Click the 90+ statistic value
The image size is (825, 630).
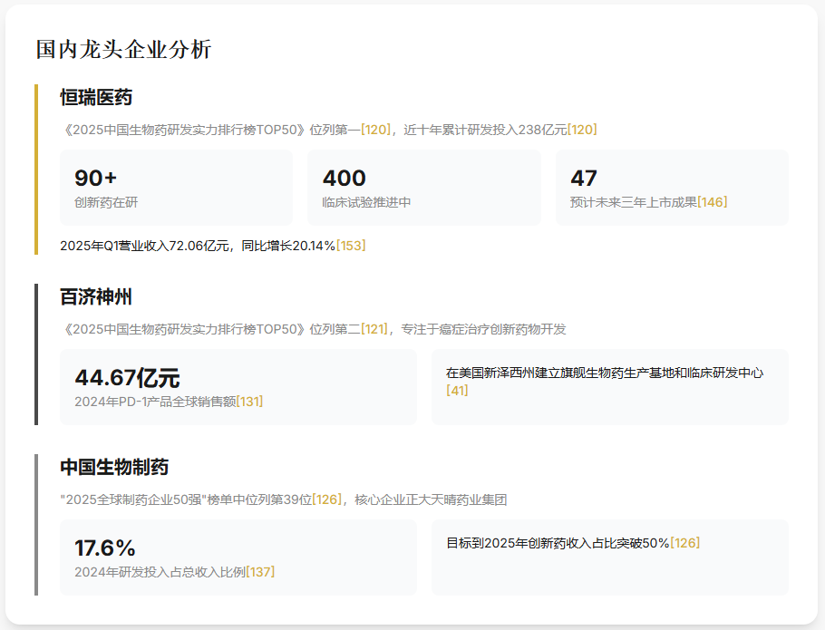pos(95,179)
